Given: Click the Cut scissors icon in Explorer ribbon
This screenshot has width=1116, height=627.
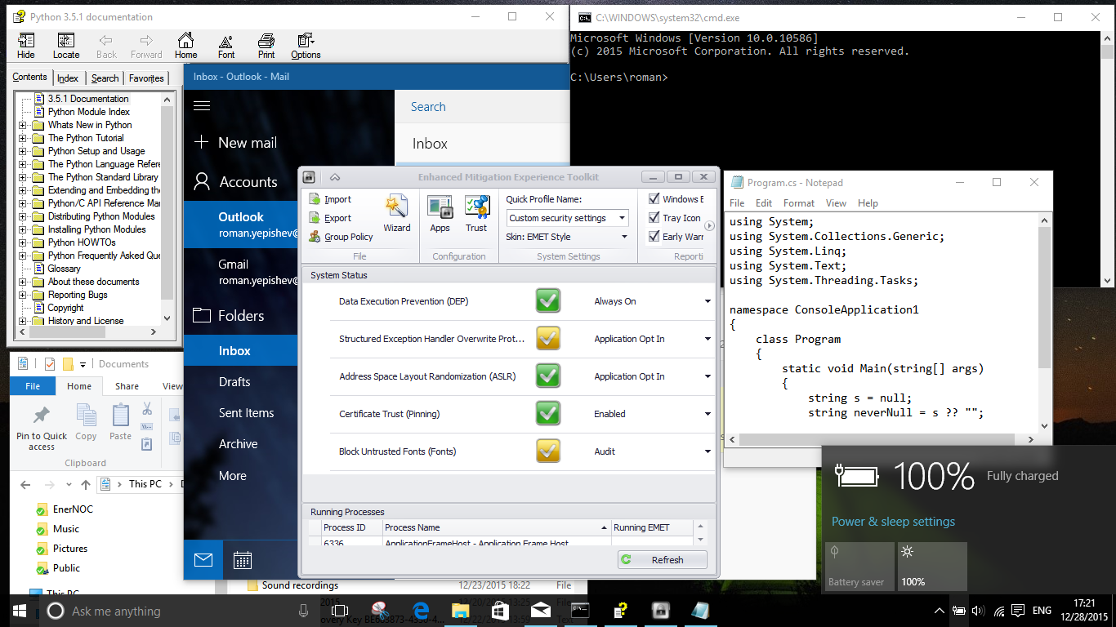Looking at the screenshot, I should tap(147, 408).
